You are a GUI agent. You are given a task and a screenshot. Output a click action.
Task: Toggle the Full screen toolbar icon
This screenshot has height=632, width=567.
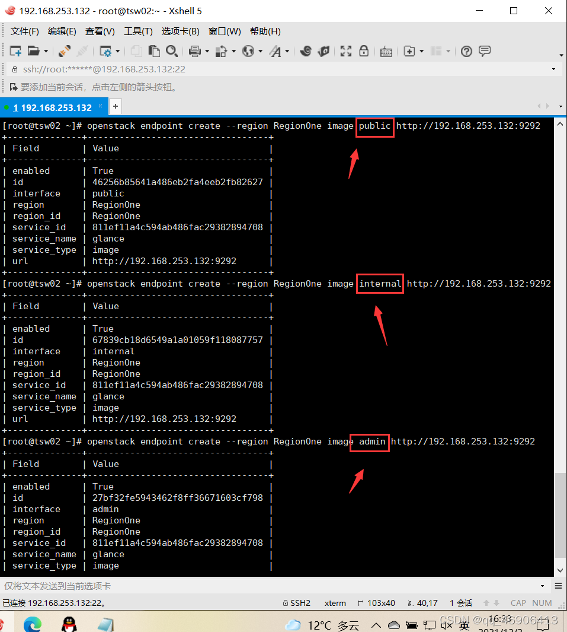click(345, 51)
